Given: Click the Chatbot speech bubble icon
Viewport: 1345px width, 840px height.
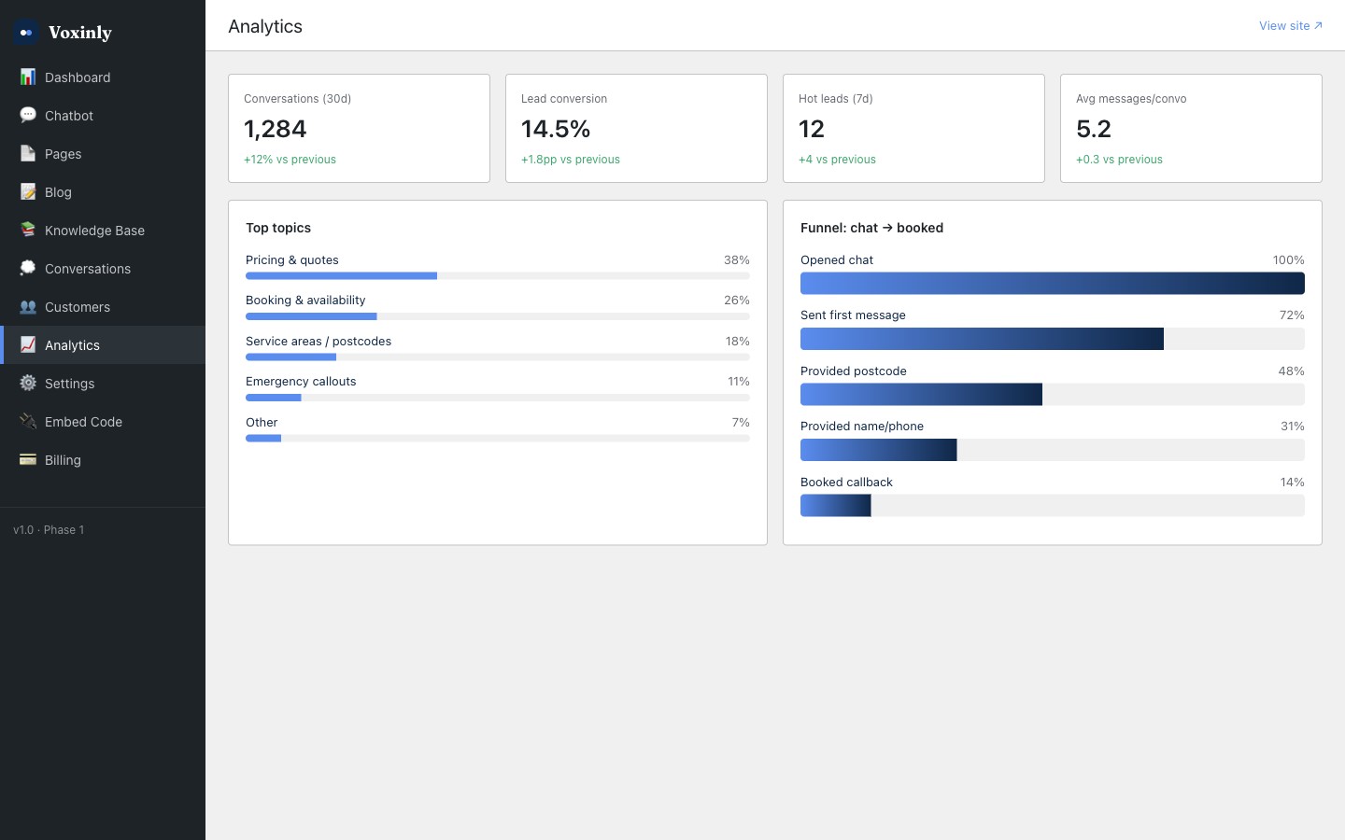Looking at the screenshot, I should click(x=28, y=116).
